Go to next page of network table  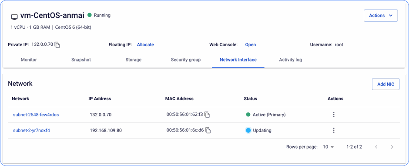pos(392,147)
